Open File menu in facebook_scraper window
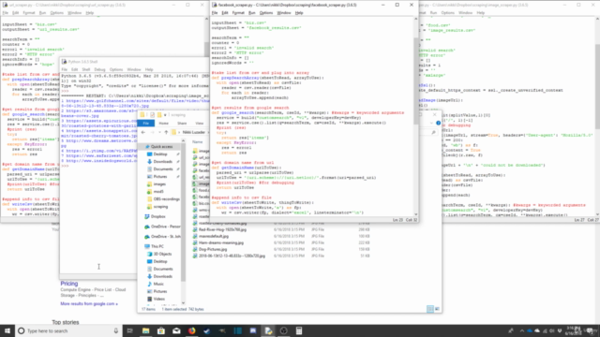The height and width of the screenshot is (337, 600). point(215,13)
